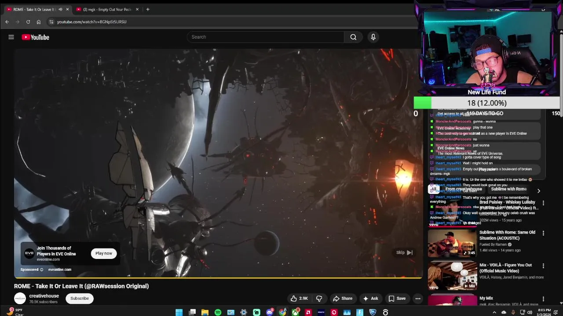Show more filter chips with right arrow
The image size is (563, 316).
[x=538, y=191]
